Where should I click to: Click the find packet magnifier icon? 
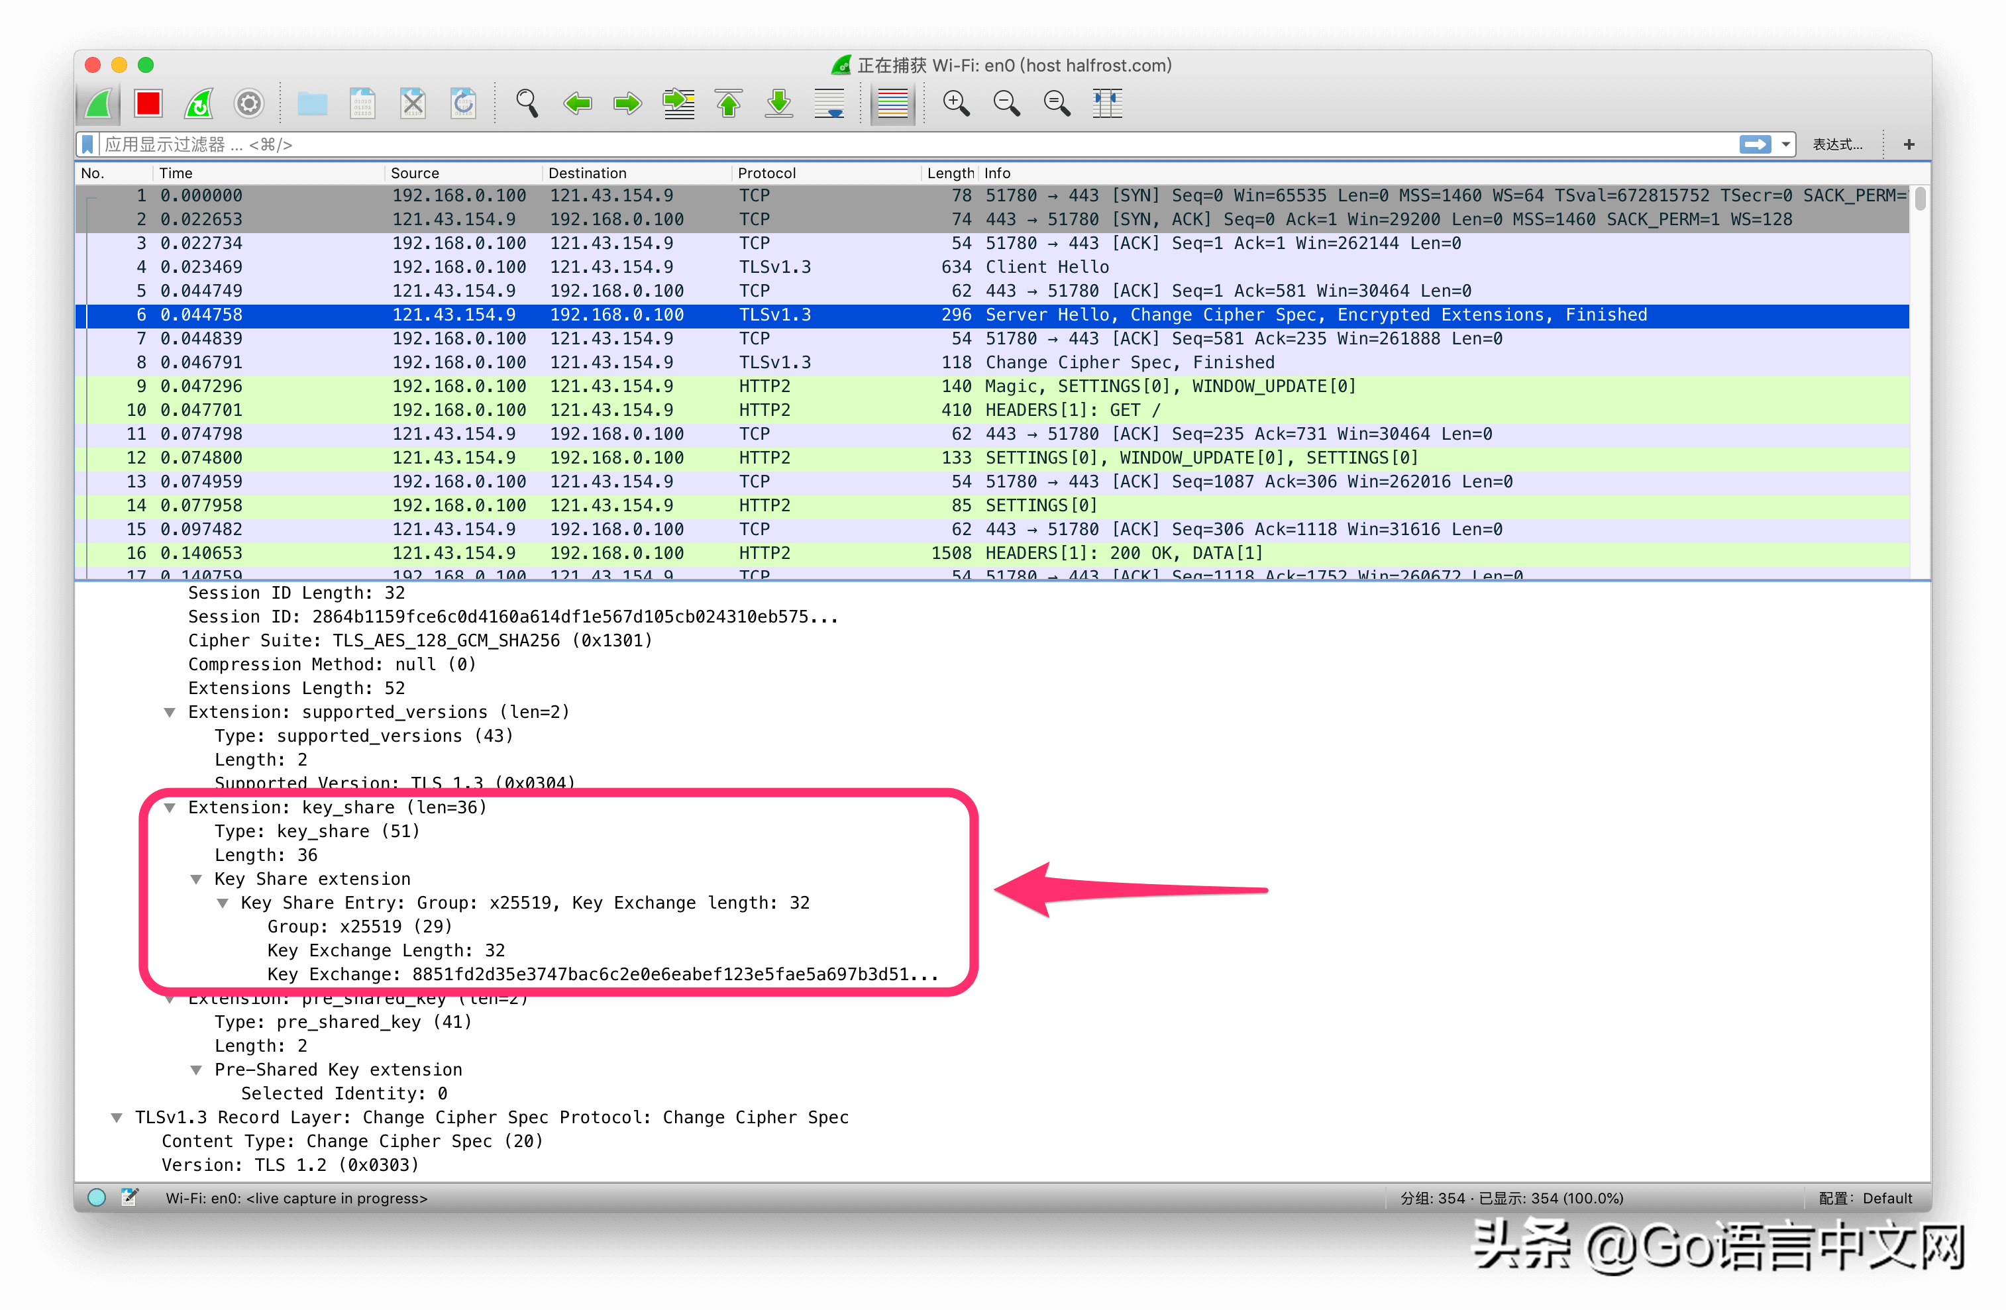pyautogui.click(x=527, y=103)
